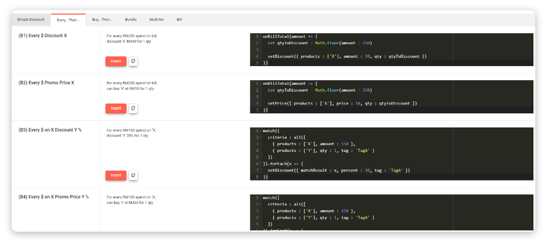The image size is (547, 245).
Task: Open the Multi tier tab
Action: [157, 20]
